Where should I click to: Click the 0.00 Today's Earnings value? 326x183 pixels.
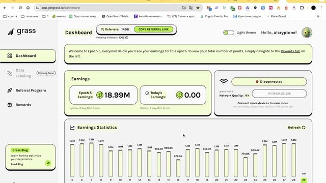point(193,95)
